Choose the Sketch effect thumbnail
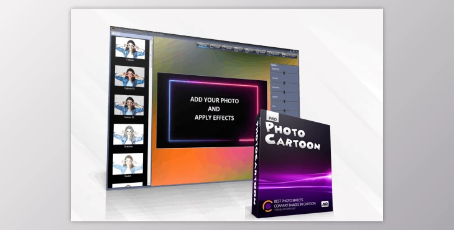The width and height of the screenshot is (454, 230). click(x=127, y=163)
